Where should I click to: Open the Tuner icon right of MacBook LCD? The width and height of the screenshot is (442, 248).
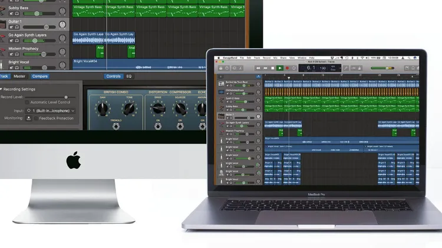click(x=346, y=68)
